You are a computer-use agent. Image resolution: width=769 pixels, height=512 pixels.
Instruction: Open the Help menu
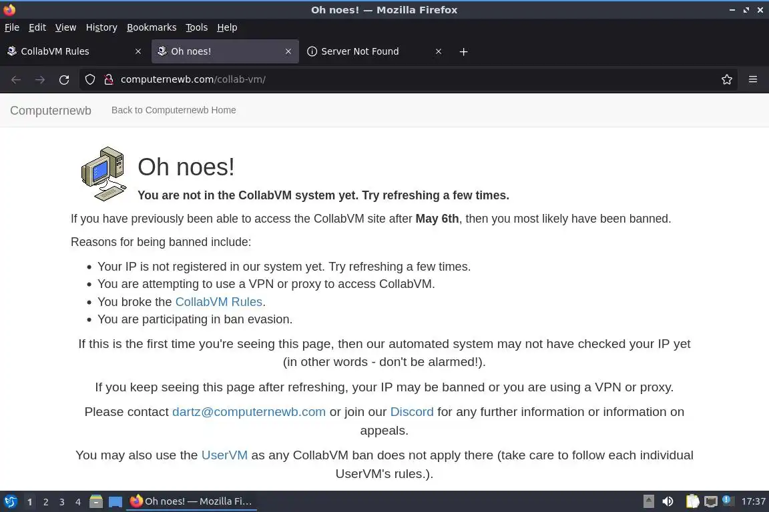[x=227, y=27]
